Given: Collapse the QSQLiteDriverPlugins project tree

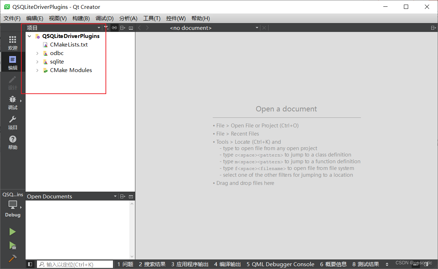Looking at the screenshot, I should pyautogui.click(x=29, y=36).
